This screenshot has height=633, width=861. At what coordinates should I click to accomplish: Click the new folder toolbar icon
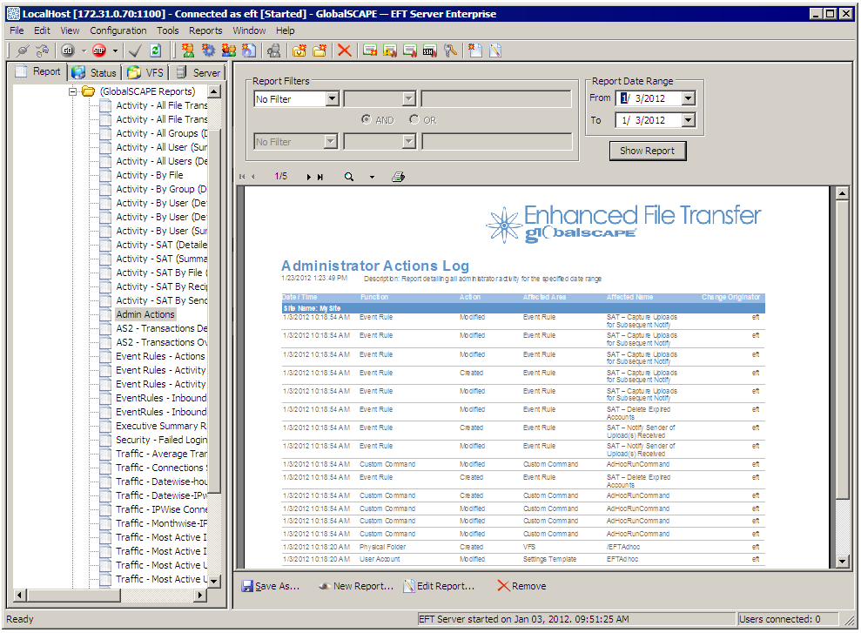[x=319, y=51]
